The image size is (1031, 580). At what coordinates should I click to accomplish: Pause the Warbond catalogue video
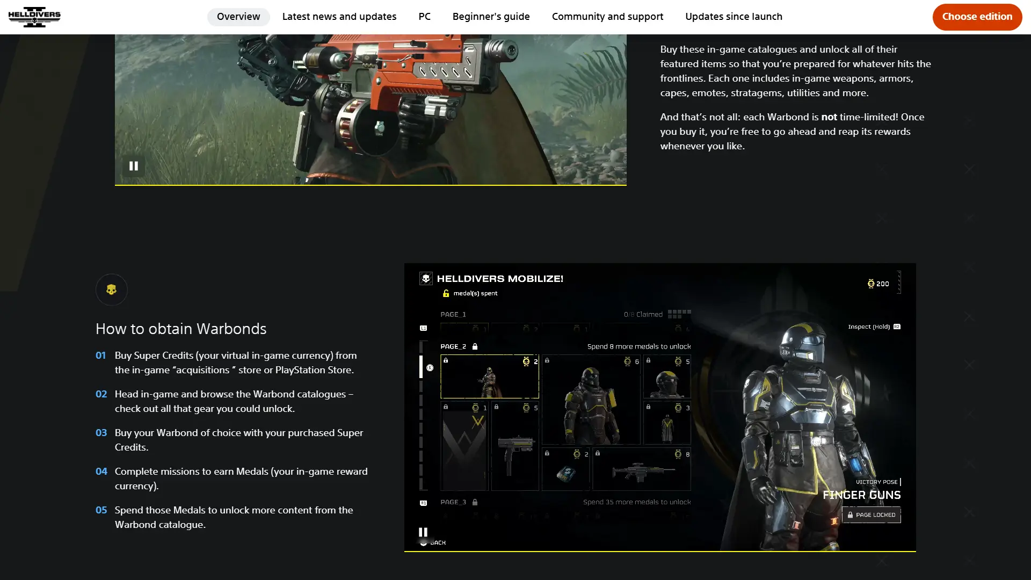click(x=423, y=532)
